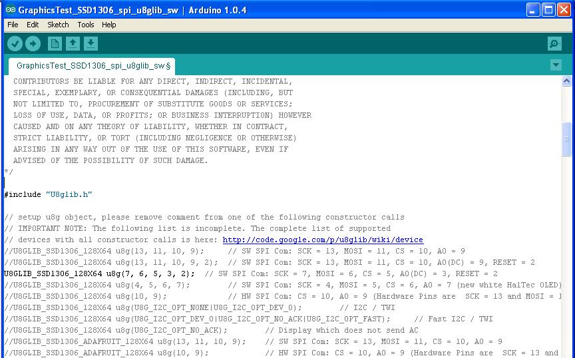Open the Tools menu
The height and width of the screenshot is (358, 575).
click(x=86, y=25)
